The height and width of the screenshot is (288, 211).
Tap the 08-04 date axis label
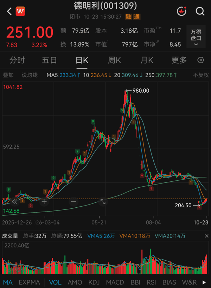(x=153, y=223)
